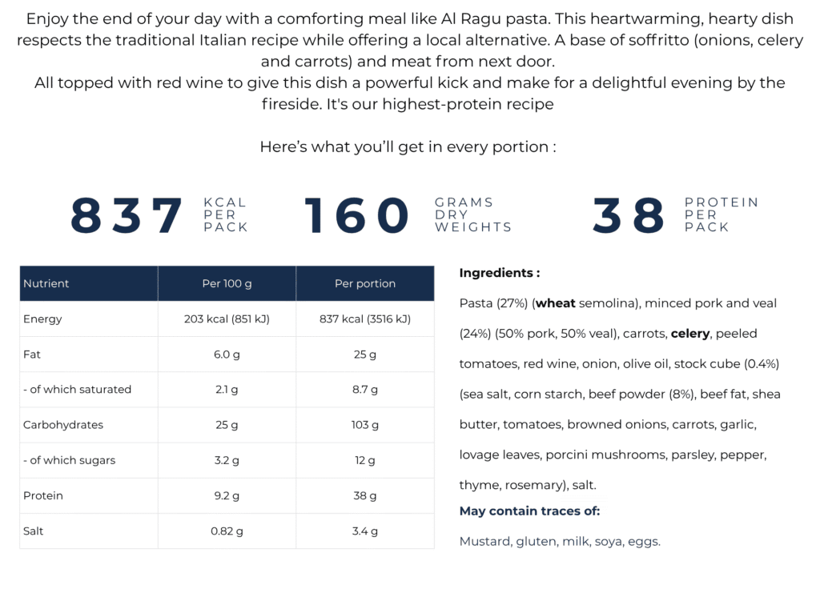Select the Fat row label
This screenshot has width=820, height=589.
pyautogui.click(x=32, y=355)
